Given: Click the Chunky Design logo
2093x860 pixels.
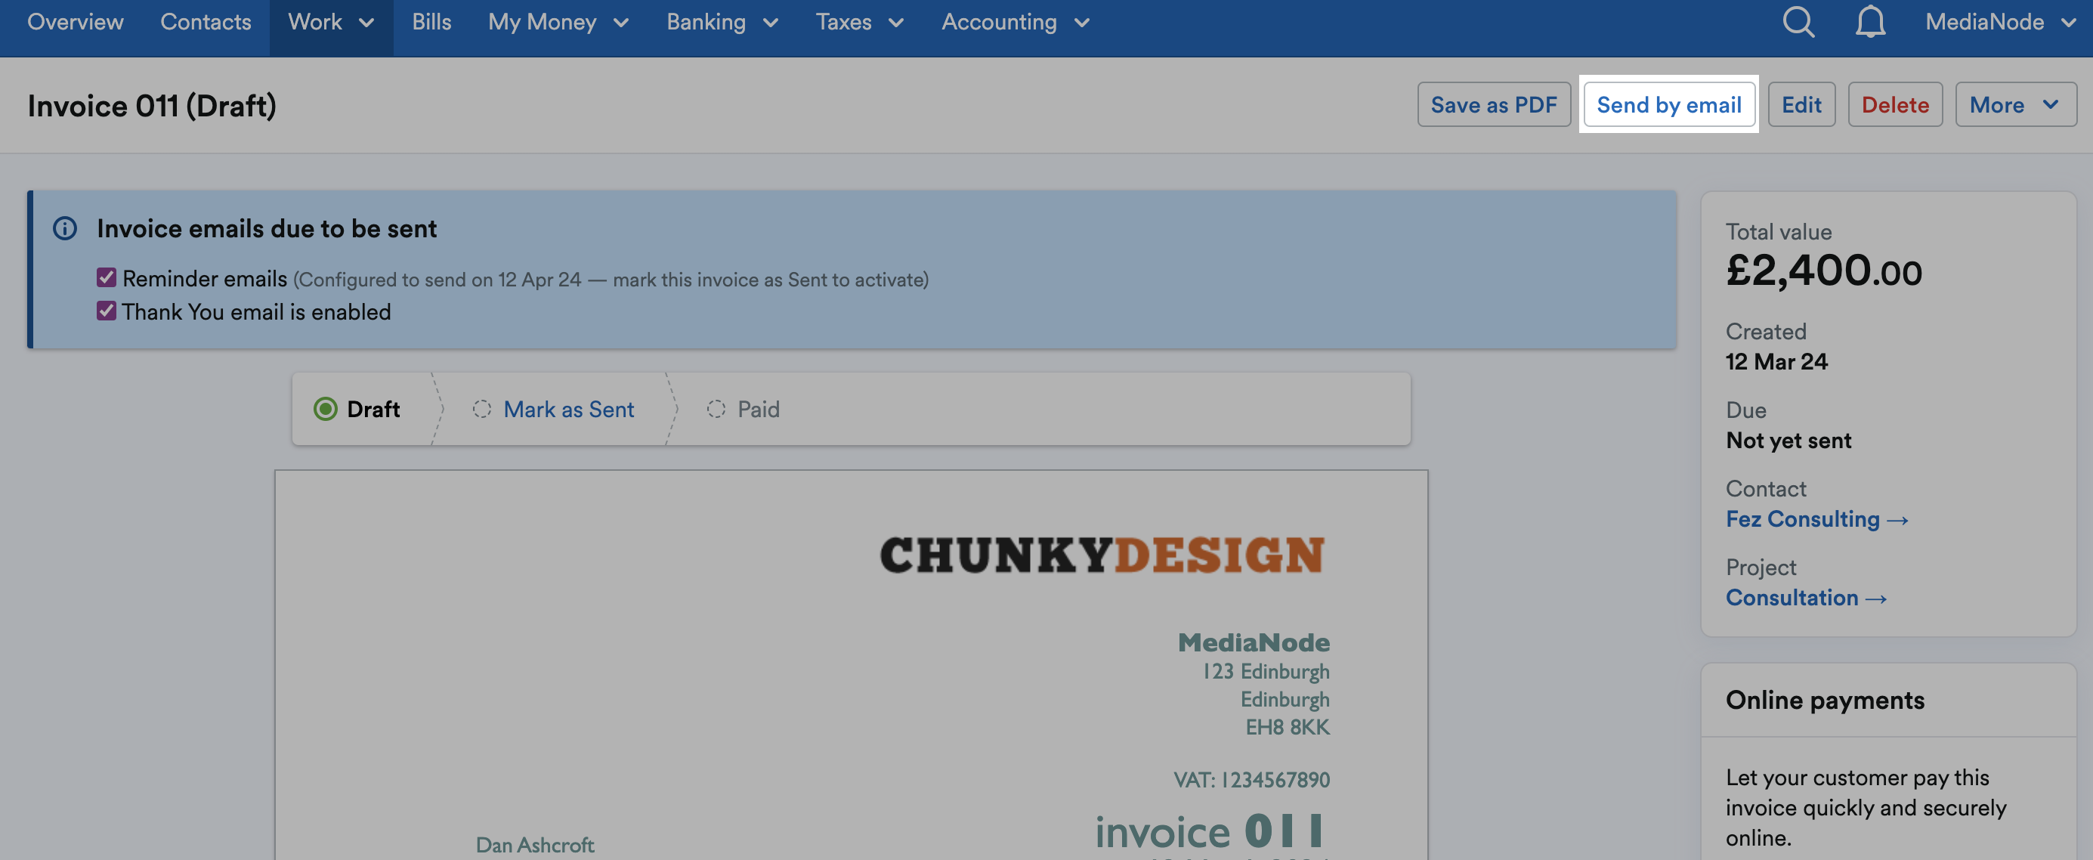Looking at the screenshot, I should (1102, 555).
